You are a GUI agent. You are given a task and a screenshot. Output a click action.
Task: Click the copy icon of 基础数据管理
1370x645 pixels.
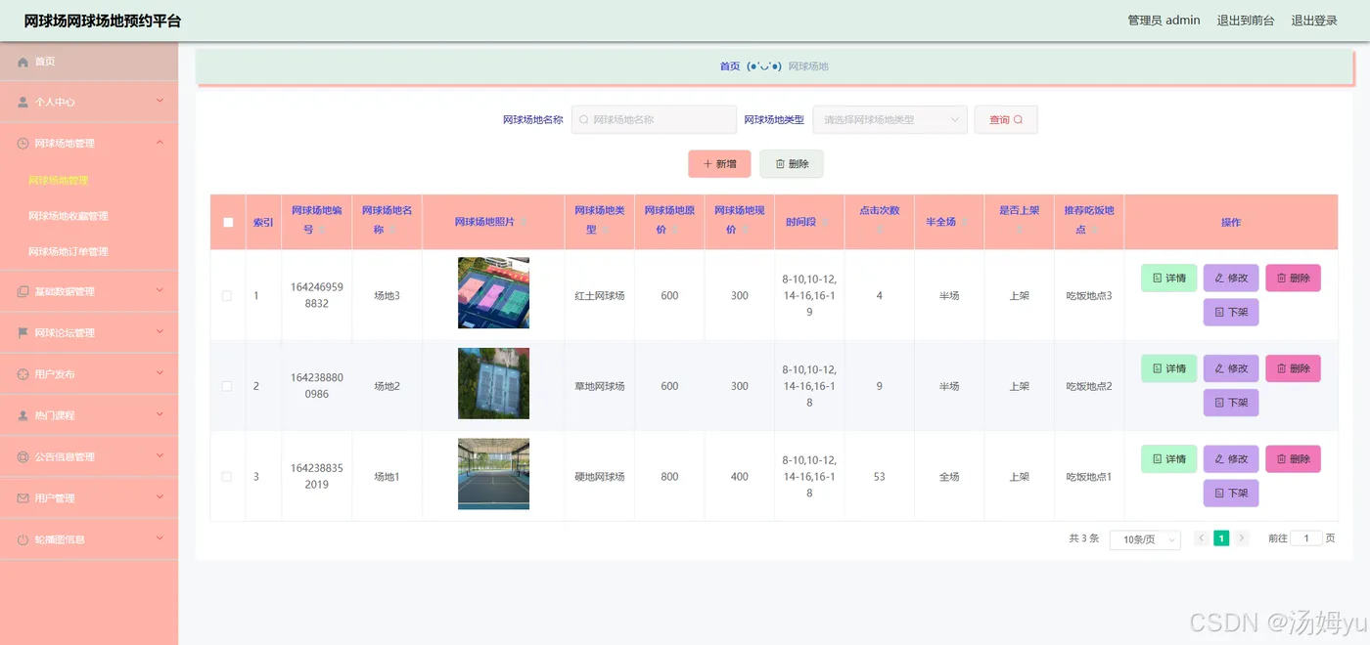(x=23, y=291)
